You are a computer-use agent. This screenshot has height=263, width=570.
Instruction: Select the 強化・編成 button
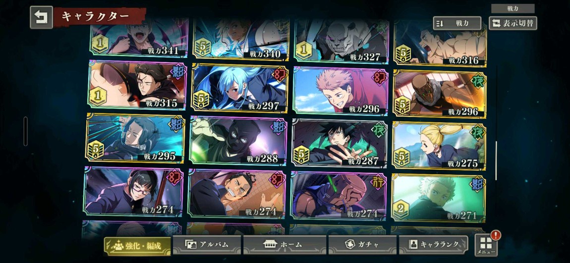(137, 246)
